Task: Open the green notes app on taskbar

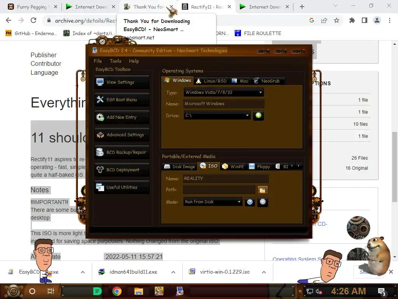Action: 98,291
